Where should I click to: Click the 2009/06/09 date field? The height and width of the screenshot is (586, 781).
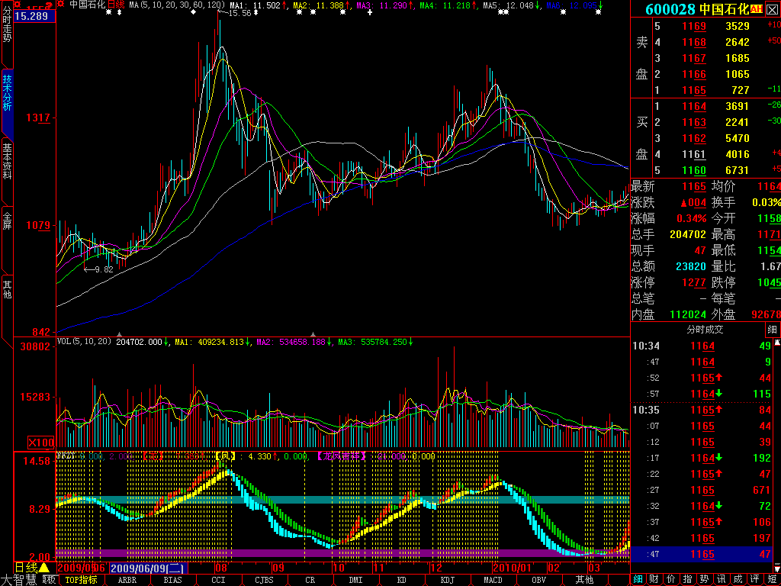[x=146, y=568]
